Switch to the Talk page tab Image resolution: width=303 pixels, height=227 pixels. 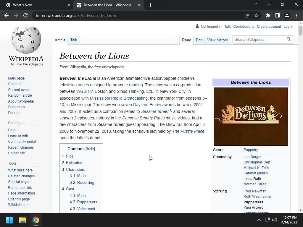coord(74,40)
